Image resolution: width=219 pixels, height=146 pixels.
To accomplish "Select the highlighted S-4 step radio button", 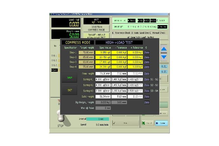I will point(55,70).
